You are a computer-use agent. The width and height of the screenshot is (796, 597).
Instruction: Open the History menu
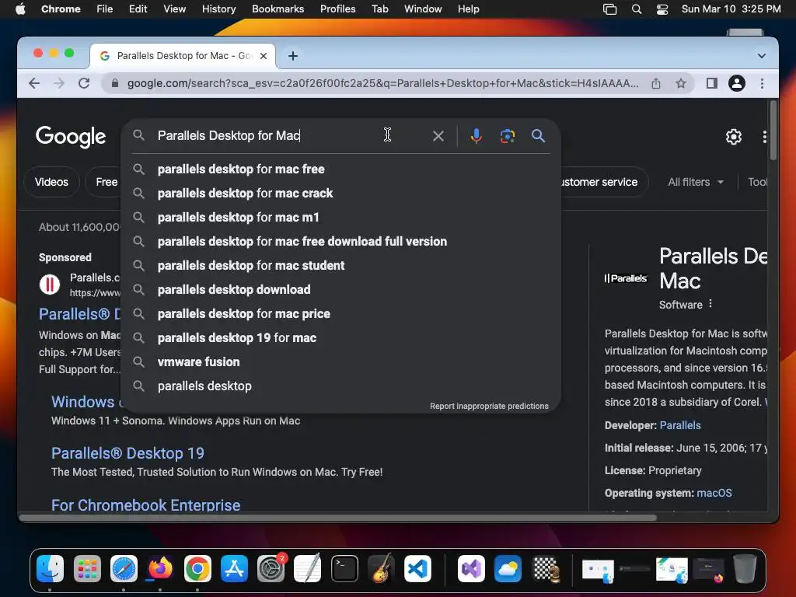coord(218,9)
